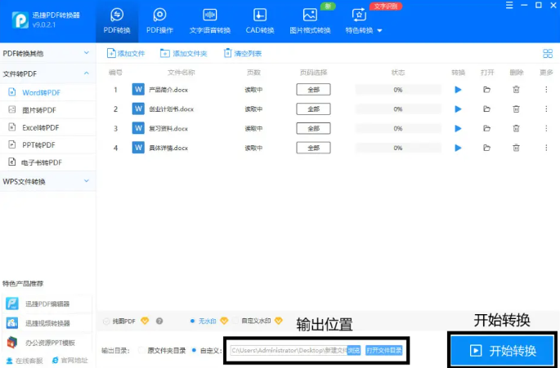Toggle grid view icon at top right
Image resolution: width=560 pixels, height=368 pixels.
[x=548, y=54]
